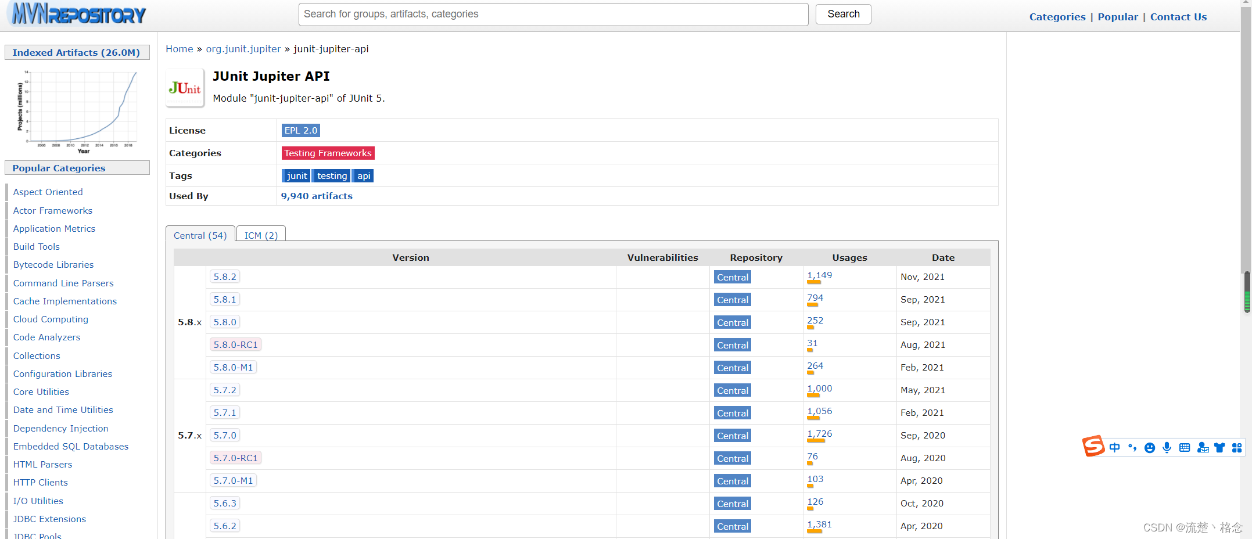The height and width of the screenshot is (539, 1252).
Task: Focus the search for groups, artifacts field
Action: [x=553, y=15]
